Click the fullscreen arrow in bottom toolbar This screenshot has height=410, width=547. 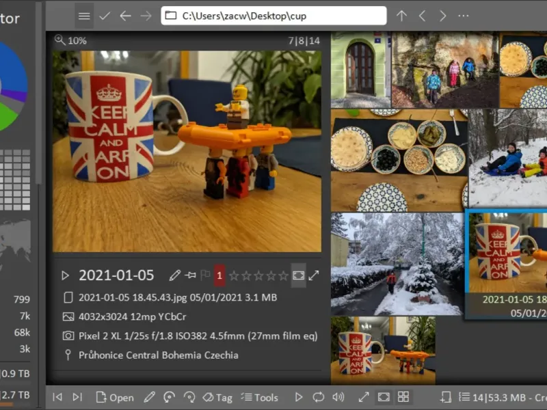[364, 397]
